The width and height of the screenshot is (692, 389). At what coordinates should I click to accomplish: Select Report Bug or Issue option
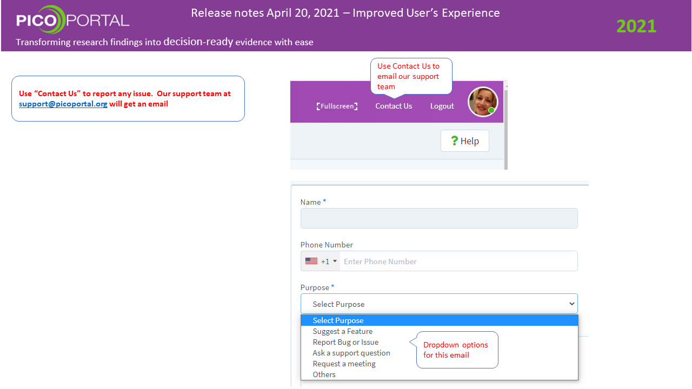pyautogui.click(x=440, y=342)
